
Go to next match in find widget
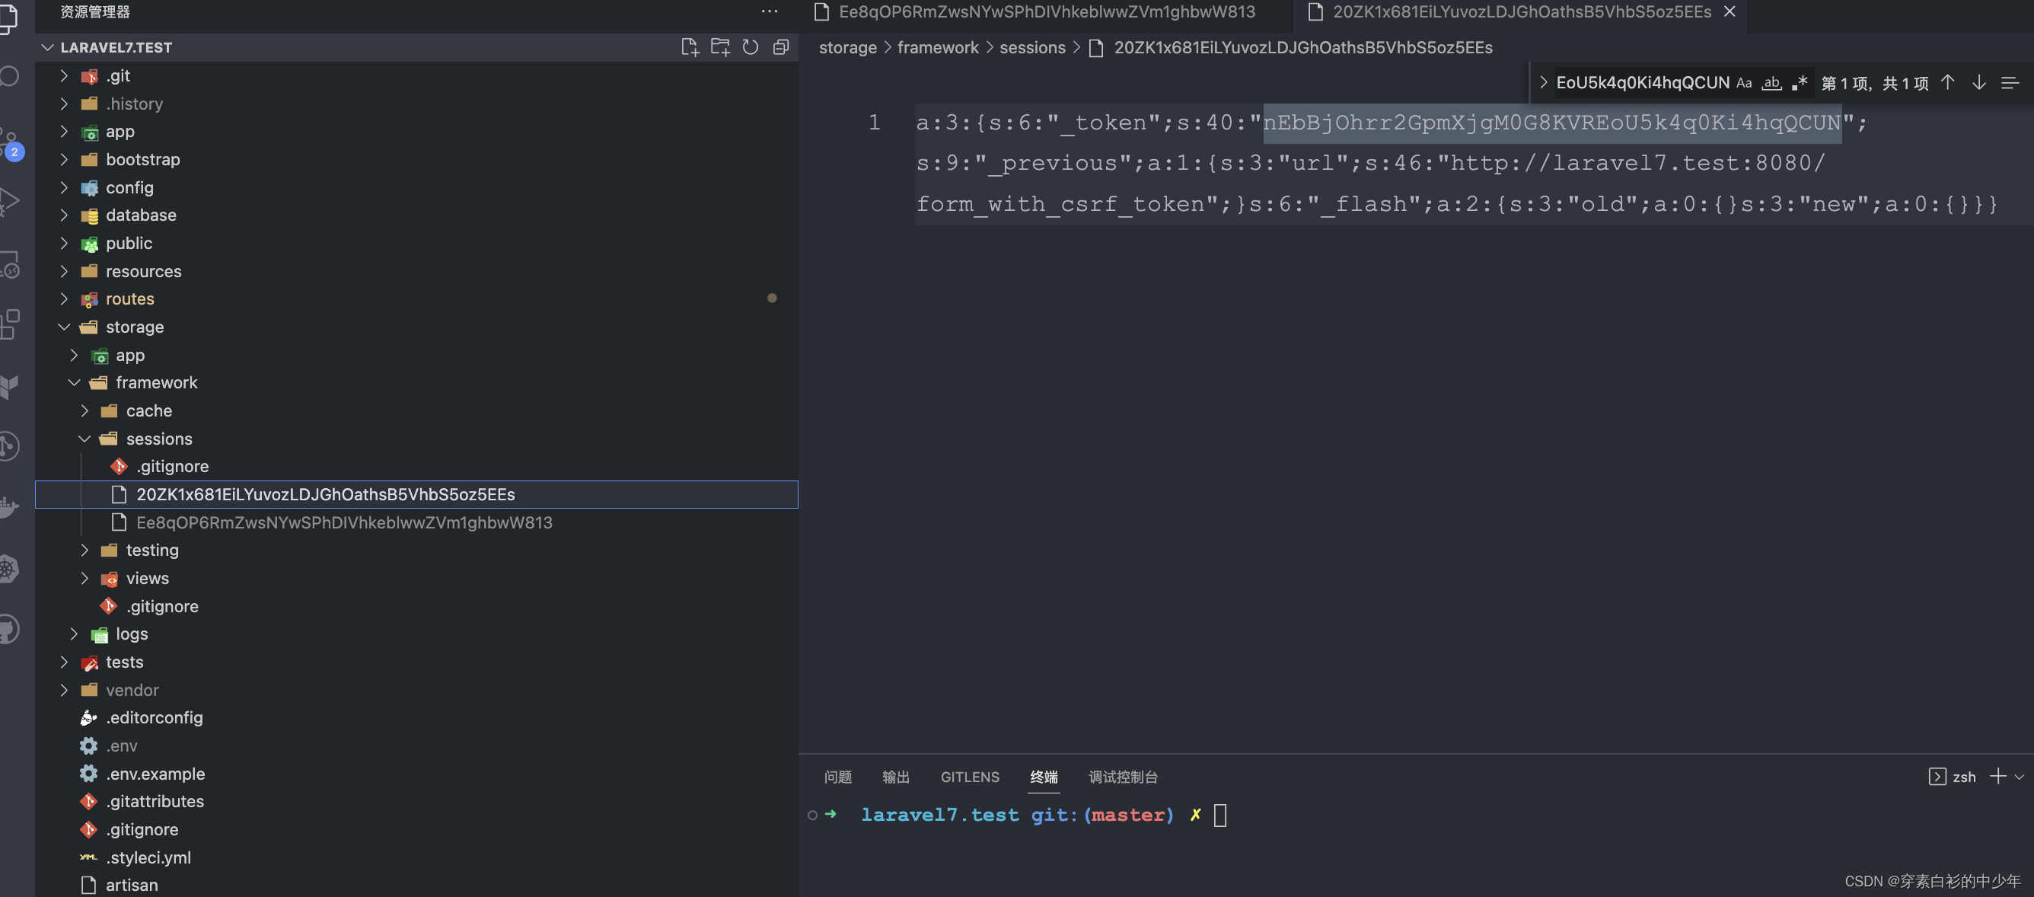(x=1978, y=83)
